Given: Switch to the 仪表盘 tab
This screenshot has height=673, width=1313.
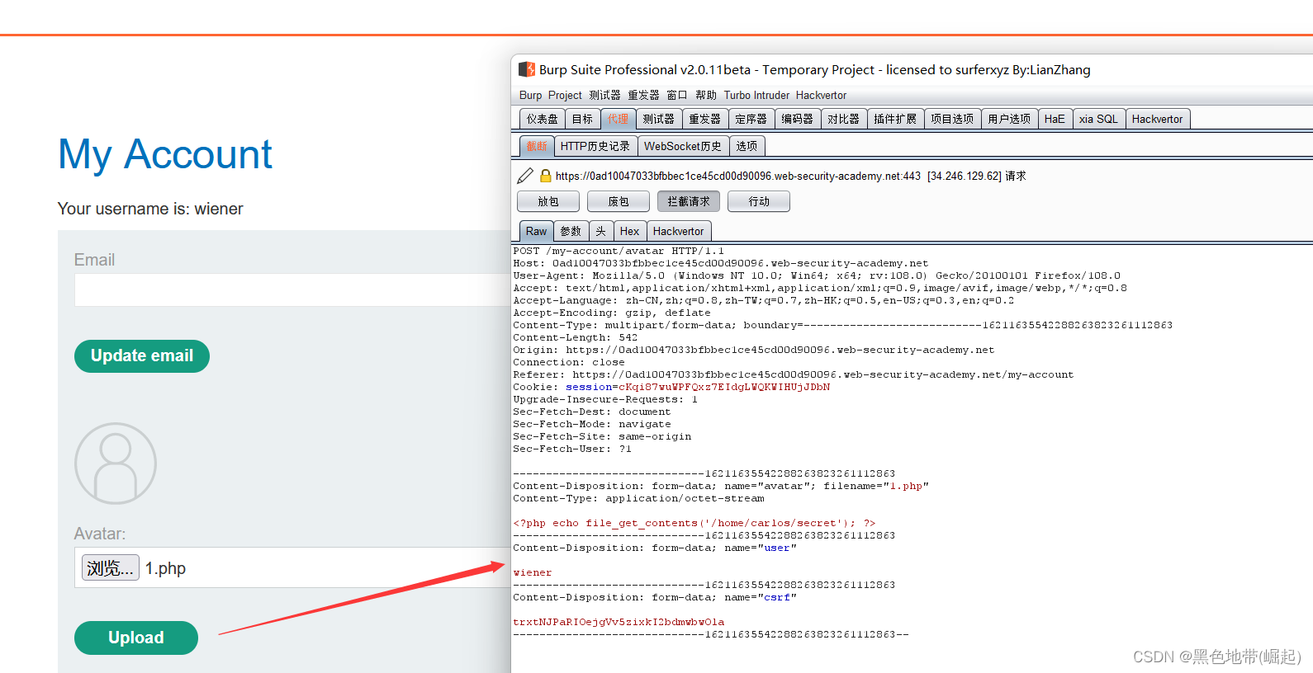Looking at the screenshot, I should (x=543, y=119).
